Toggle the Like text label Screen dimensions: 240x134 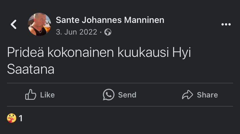click(x=47, y=95)
